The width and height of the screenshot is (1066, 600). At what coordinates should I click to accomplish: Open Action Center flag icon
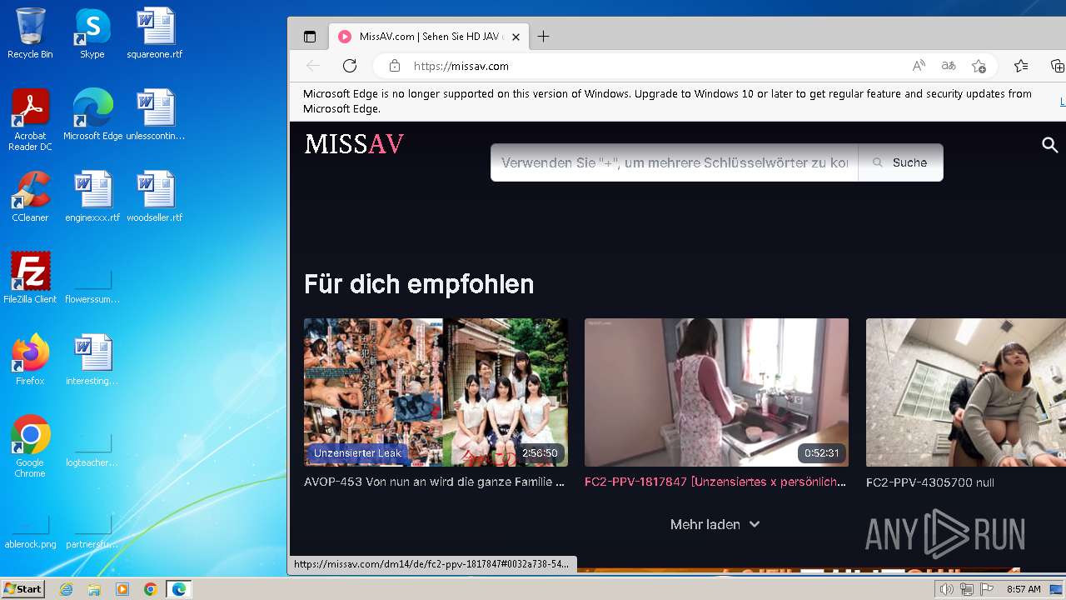coord(987,589)
